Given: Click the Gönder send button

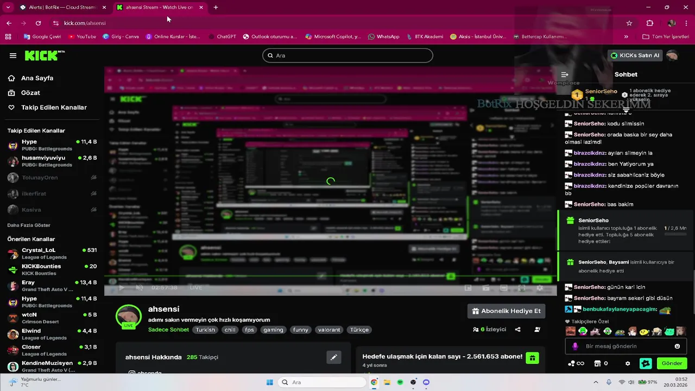Looking at the screenshot, I should [672, 363].
